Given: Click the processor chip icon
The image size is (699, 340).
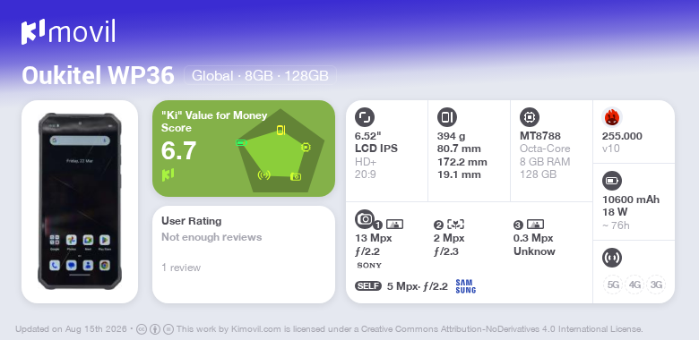Looking at the screenshot, I should (530, 117).
